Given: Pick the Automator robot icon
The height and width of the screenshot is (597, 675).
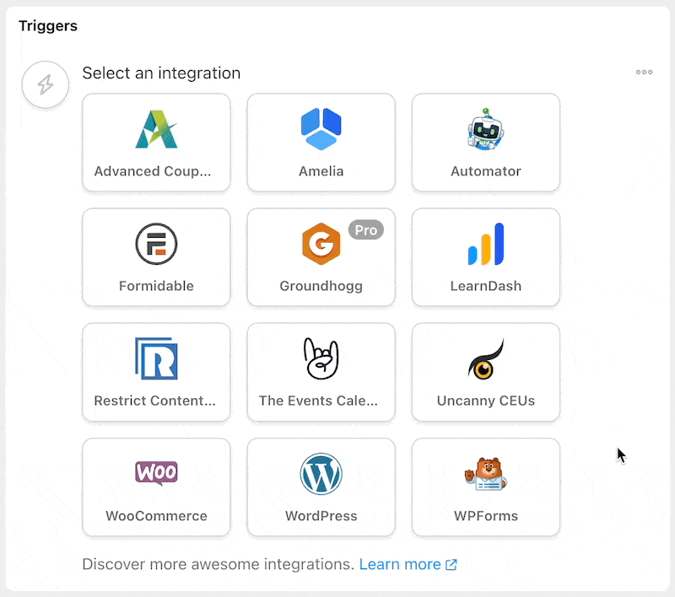Looking at the screenshot, I should pyautogui.click(x=486, y=129).
